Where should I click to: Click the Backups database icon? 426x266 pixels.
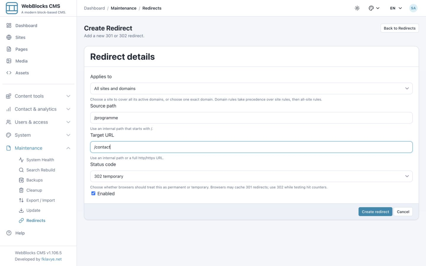click(x=21, y=180)
